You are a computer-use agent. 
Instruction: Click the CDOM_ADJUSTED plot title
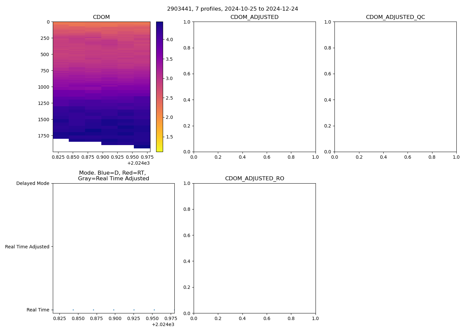(254, 17)
